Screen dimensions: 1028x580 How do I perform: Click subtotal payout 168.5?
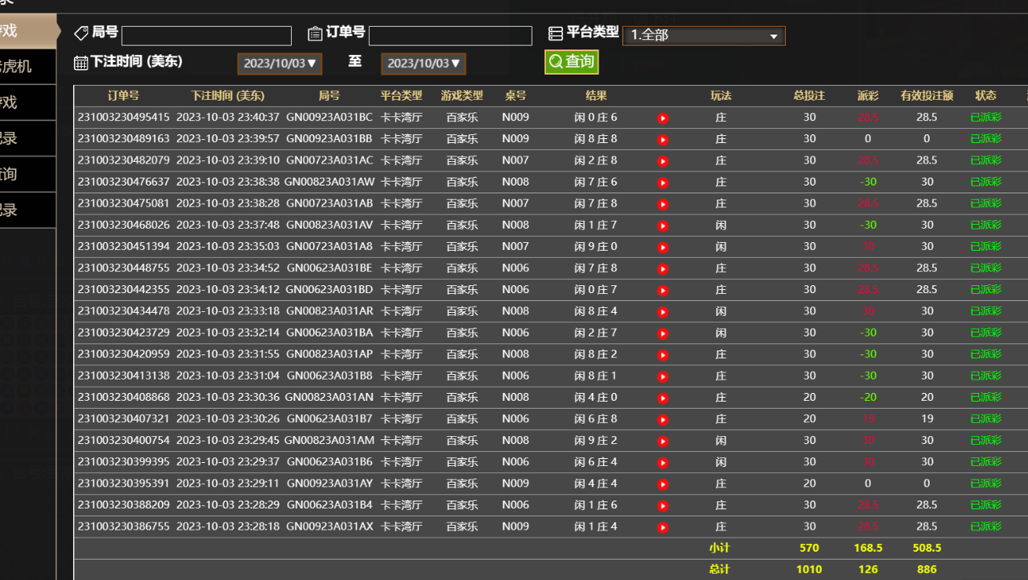[x=868, y=548]
